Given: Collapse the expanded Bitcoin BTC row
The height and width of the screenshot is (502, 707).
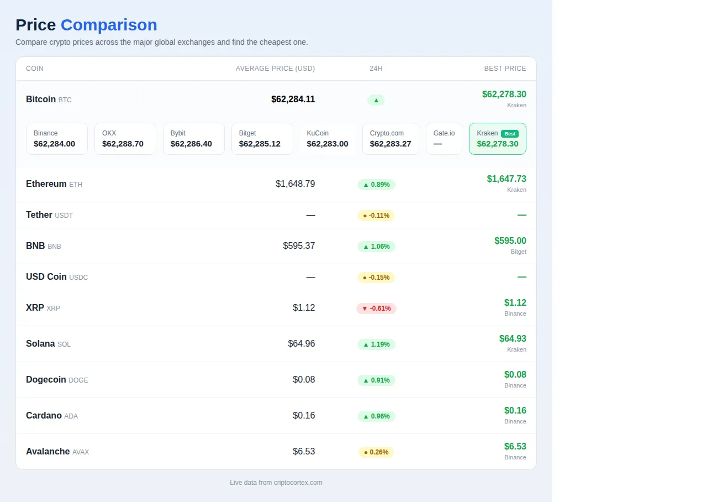Looking at the screenshot, I should click(x=276, y=100).
